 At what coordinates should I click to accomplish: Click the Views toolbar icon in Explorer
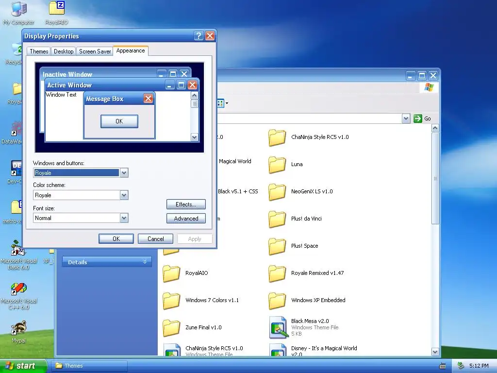[221, 103]
